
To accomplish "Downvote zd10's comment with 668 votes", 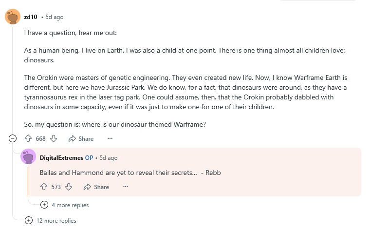I will [54, 138].
